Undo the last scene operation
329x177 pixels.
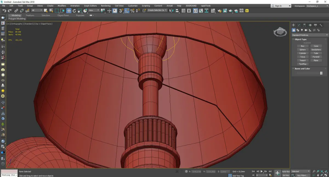(x=4, y=11)
